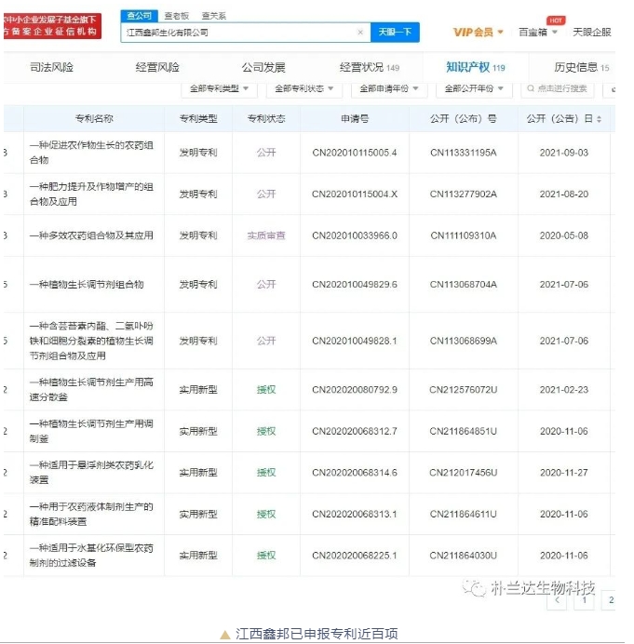Open patent 一种用于农药液体制剂生产的精准配料装置

click(91, 514)
